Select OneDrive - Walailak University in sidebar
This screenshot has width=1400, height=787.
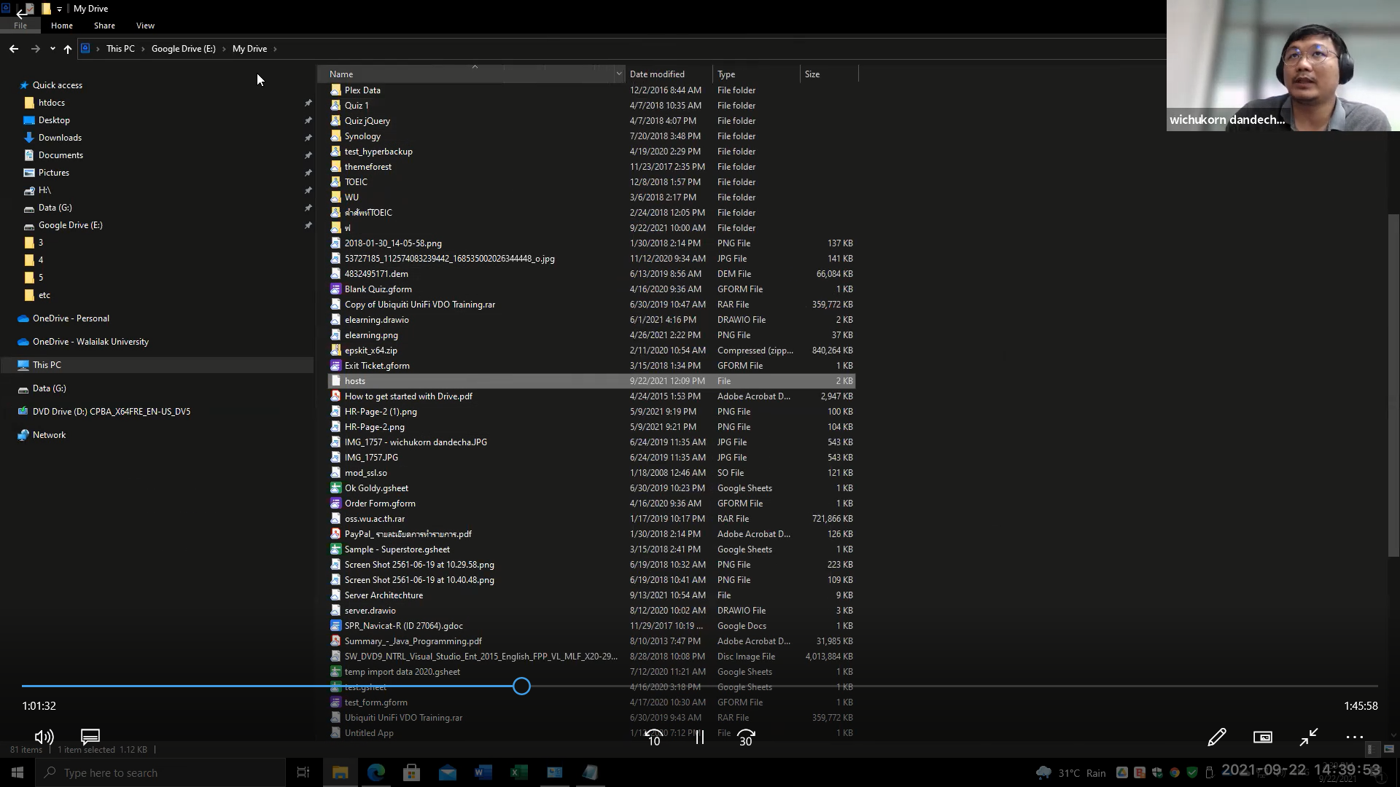(x=90, y=342)
